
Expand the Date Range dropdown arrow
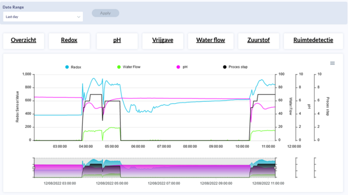pos(79,17)
